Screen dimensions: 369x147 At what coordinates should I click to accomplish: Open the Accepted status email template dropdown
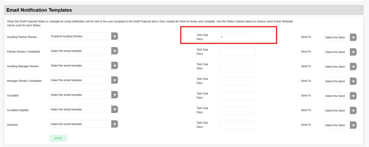pos(84,95)
